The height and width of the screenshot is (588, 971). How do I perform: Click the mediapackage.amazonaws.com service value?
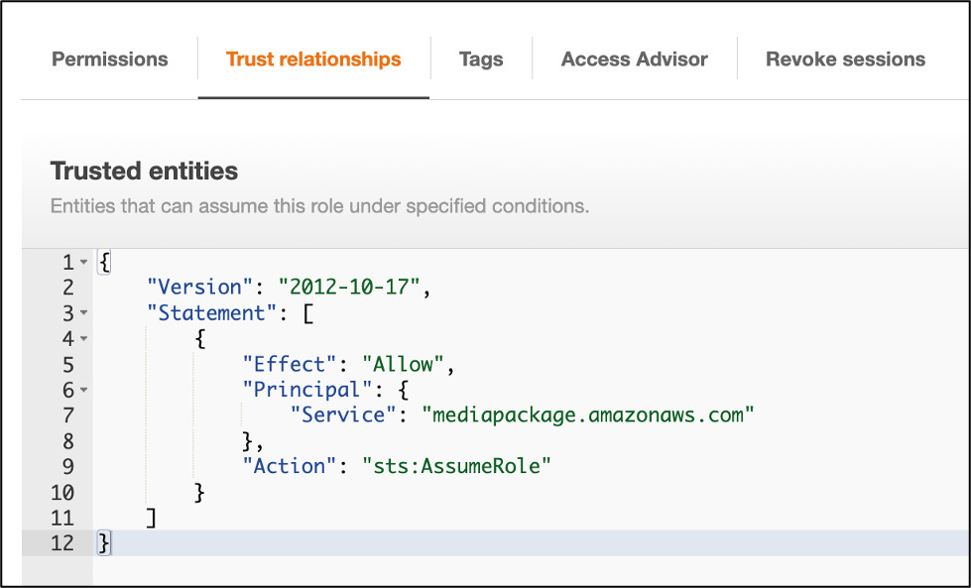point(593,415)
